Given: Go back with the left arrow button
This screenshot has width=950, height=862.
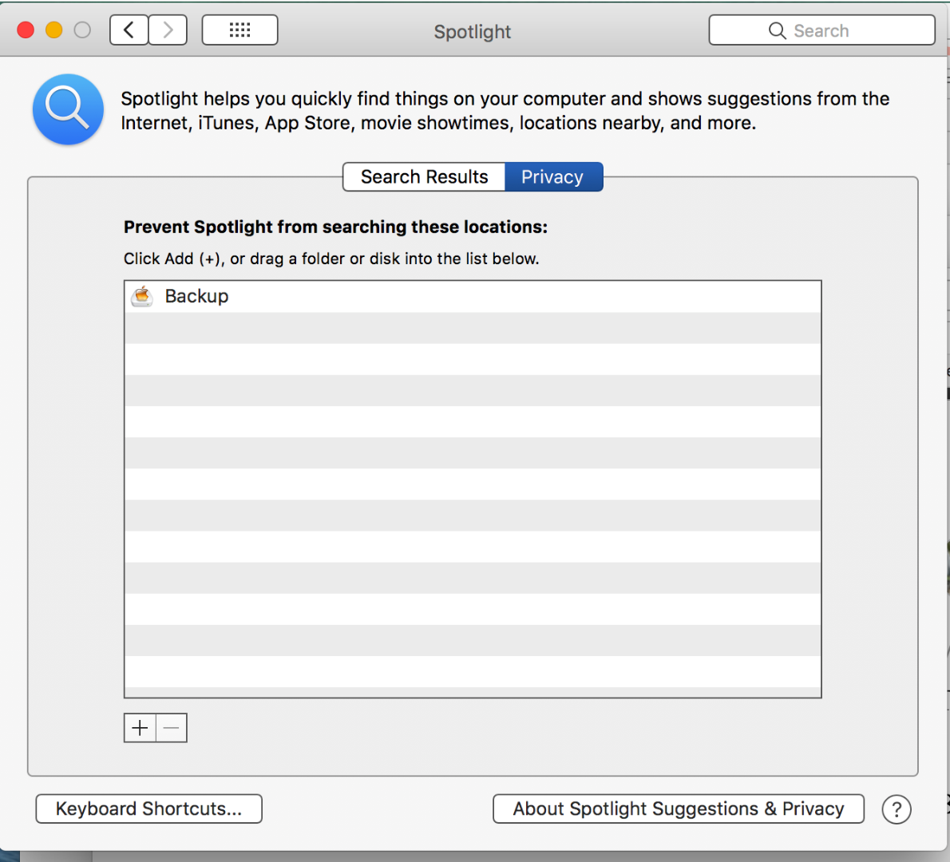Looking at the screenshot, I should [129, 30].
